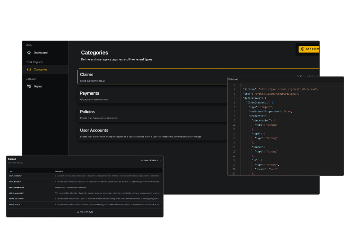Click the Categories braces icon in sidebar
This screenshot has width=346, height=239.
[x=29, y=69]
